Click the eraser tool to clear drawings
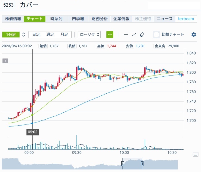The image size is (201, 172). click(142, 35)
